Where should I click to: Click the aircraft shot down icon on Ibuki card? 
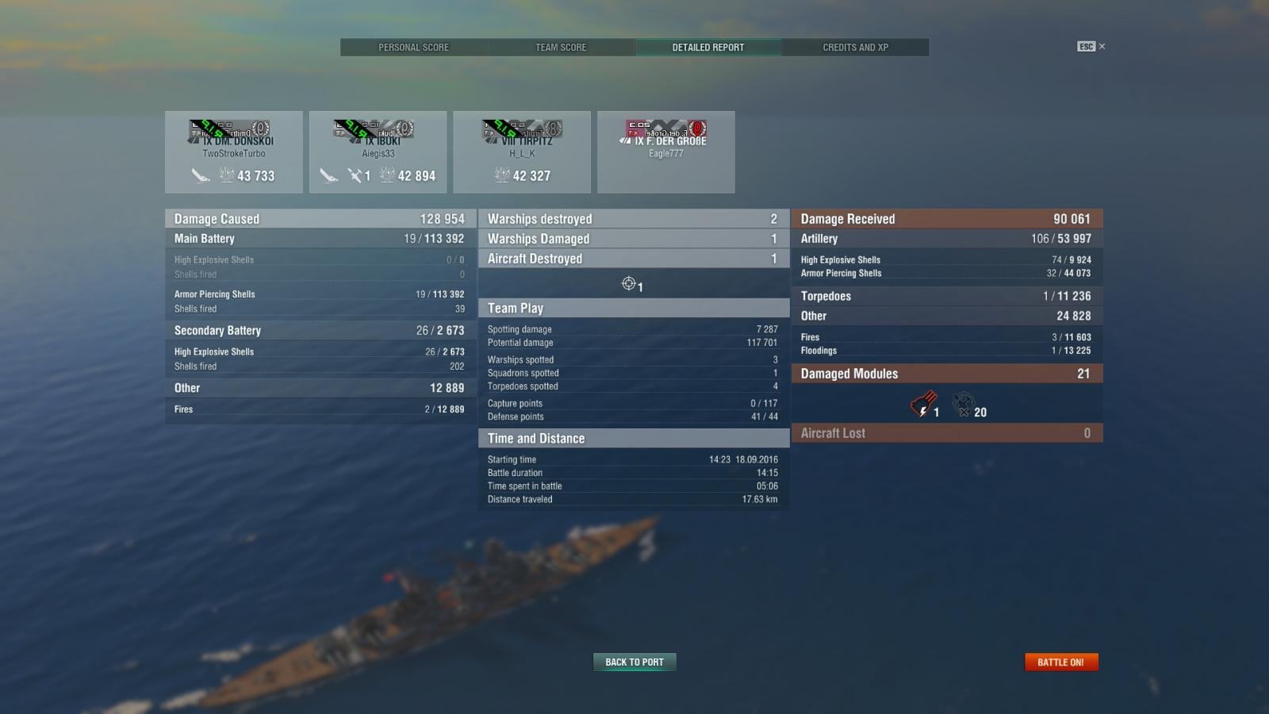click(355, 175)
